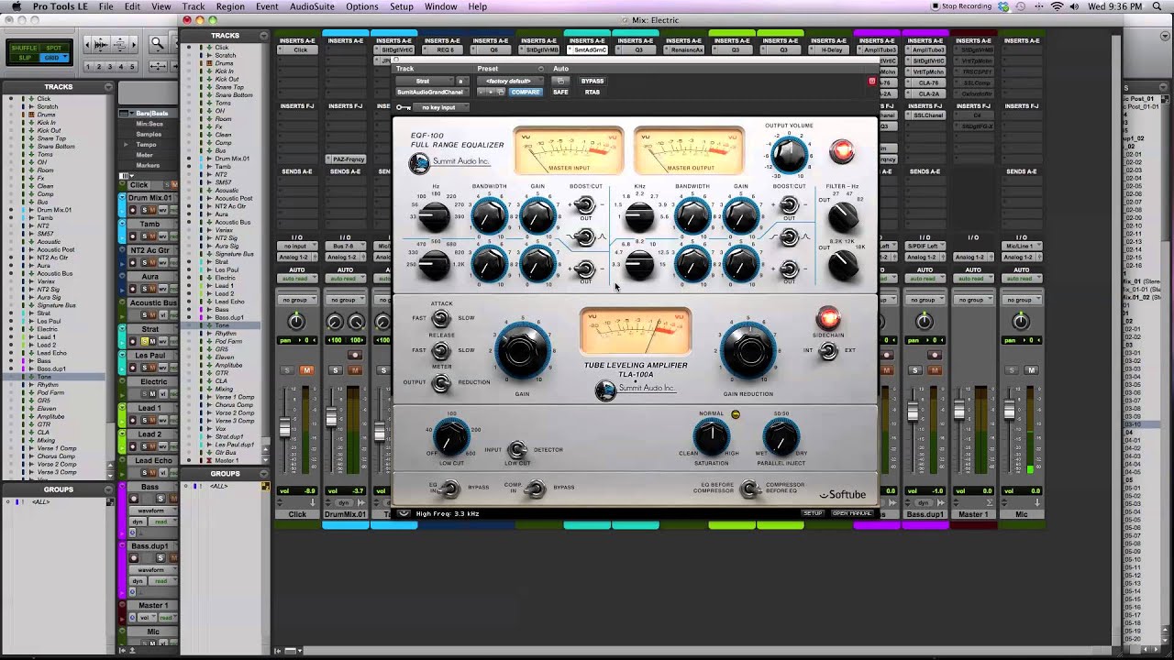Click the SAFE button

[x=560, y=92]
